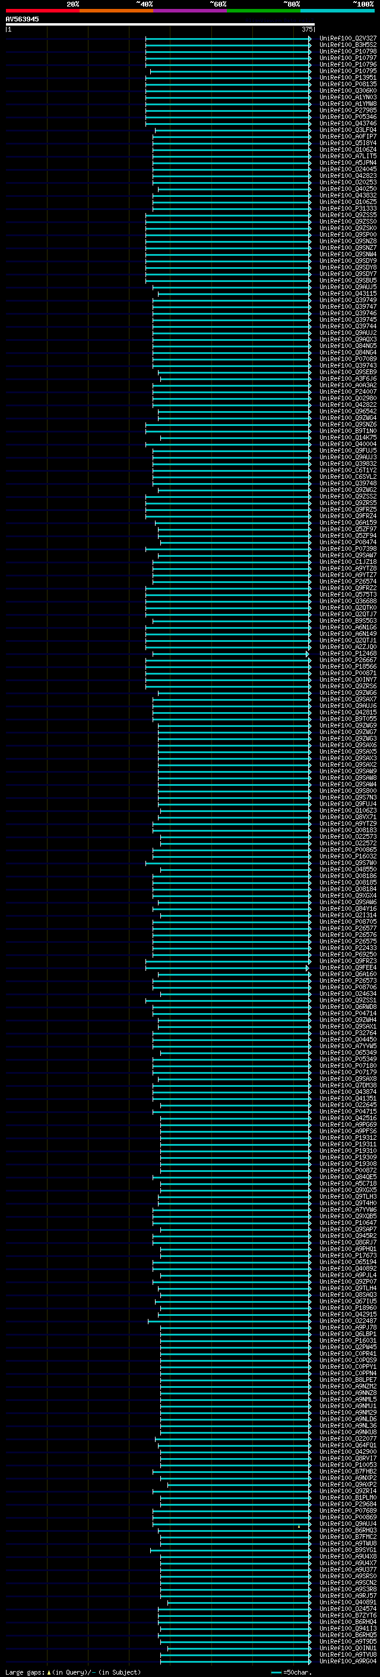The width and height of the screenshot is (380, 1677).
Task: Click the cyan ~100% identity legend bar
Action: click(x=338, y=11)
